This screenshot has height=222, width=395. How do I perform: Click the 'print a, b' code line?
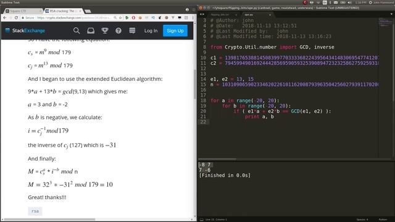click(x=259, y=117)
